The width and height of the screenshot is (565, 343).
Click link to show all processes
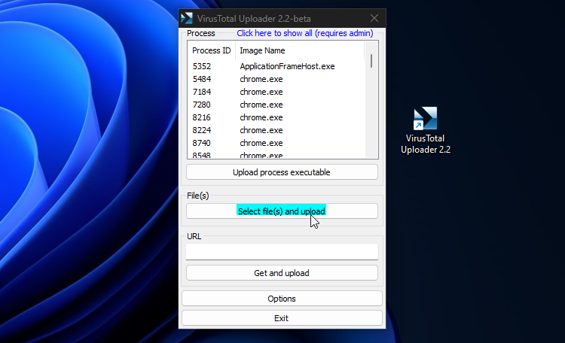[x=305, y=33]
